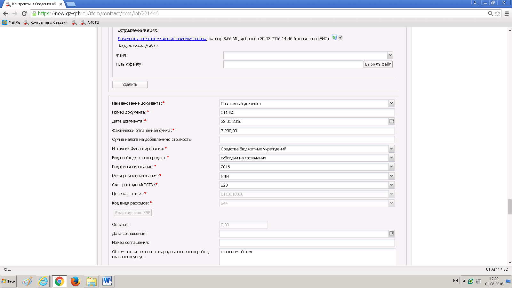Image resolution: width=512 pixels, height=288 pixels.
Task: Toggle checkbox next to sent document
Action: pyautogui.click(x=340, y=37)
